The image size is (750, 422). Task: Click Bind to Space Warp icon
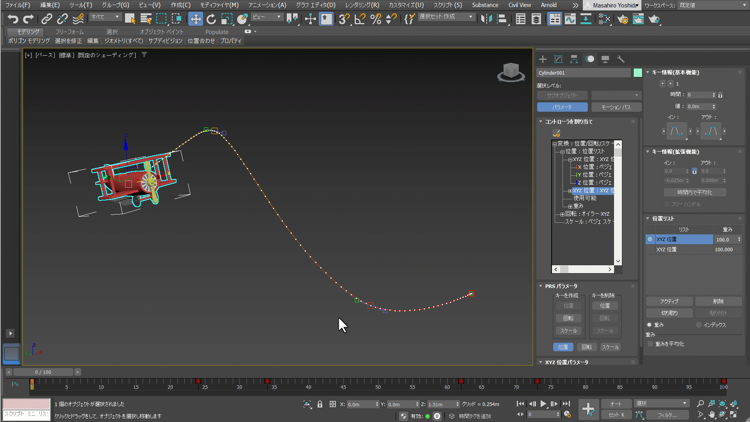pos(78,19)
